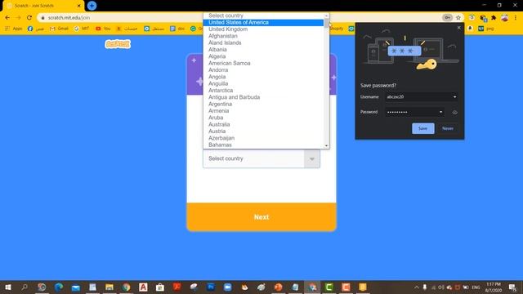Open Camtasia green C taskbar icon
This screenshot has width=523, height=294.
[329, 287]
